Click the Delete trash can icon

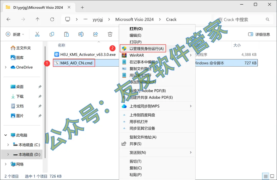[x=110, y=34]
